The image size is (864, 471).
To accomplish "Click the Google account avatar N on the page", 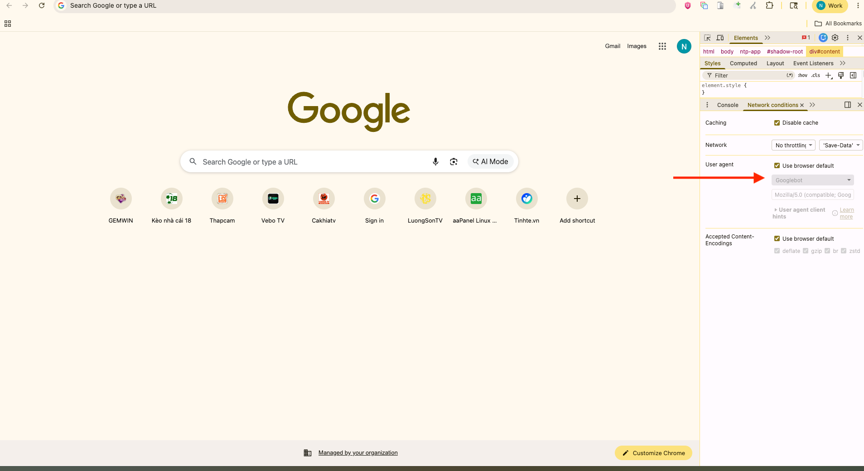I will pyautogui.click(x=684, y=46).
